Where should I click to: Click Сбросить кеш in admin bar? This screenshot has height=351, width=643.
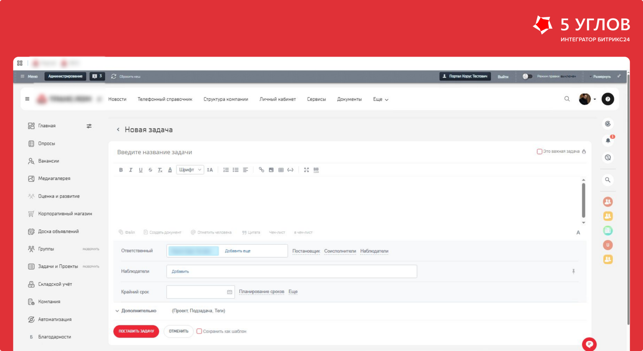[126, 77]
